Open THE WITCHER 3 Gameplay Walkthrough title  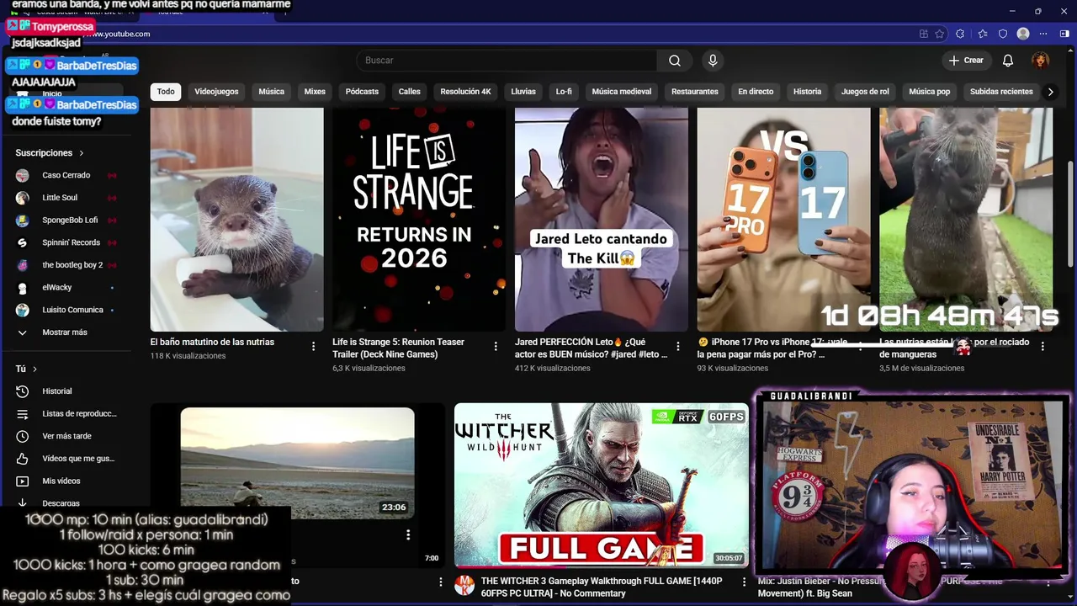coord(602,587)
